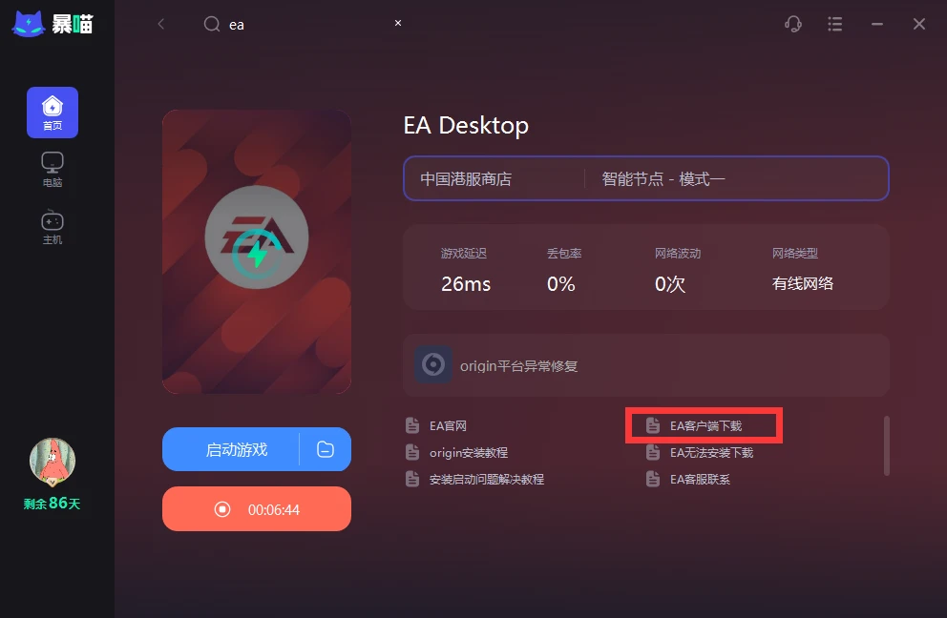Open the 中国港服商店 region selector

point(495,178)
